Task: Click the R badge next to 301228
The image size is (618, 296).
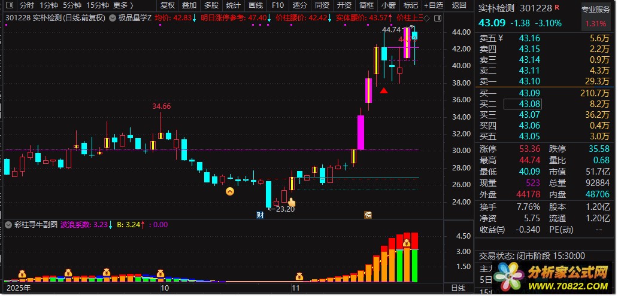Action: [557, 7]
